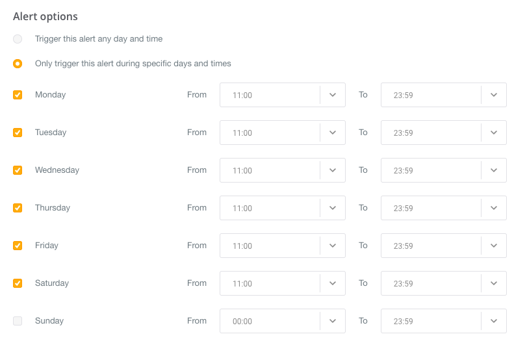The width and height of the screenshot is (527, 345).
Task: Select 'Trigger this alert any day and time'
Action: 18,39
